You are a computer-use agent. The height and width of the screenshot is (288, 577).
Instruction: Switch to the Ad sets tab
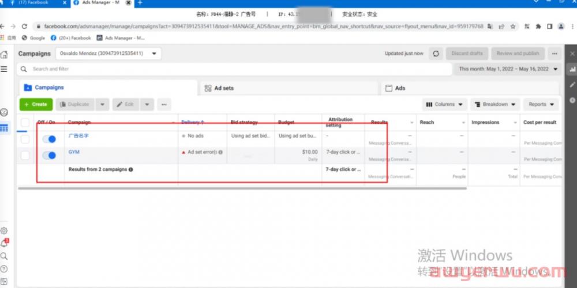pos(289,88)
